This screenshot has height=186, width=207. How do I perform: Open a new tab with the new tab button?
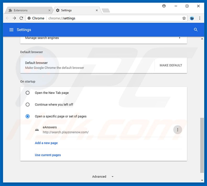[106, 10]
